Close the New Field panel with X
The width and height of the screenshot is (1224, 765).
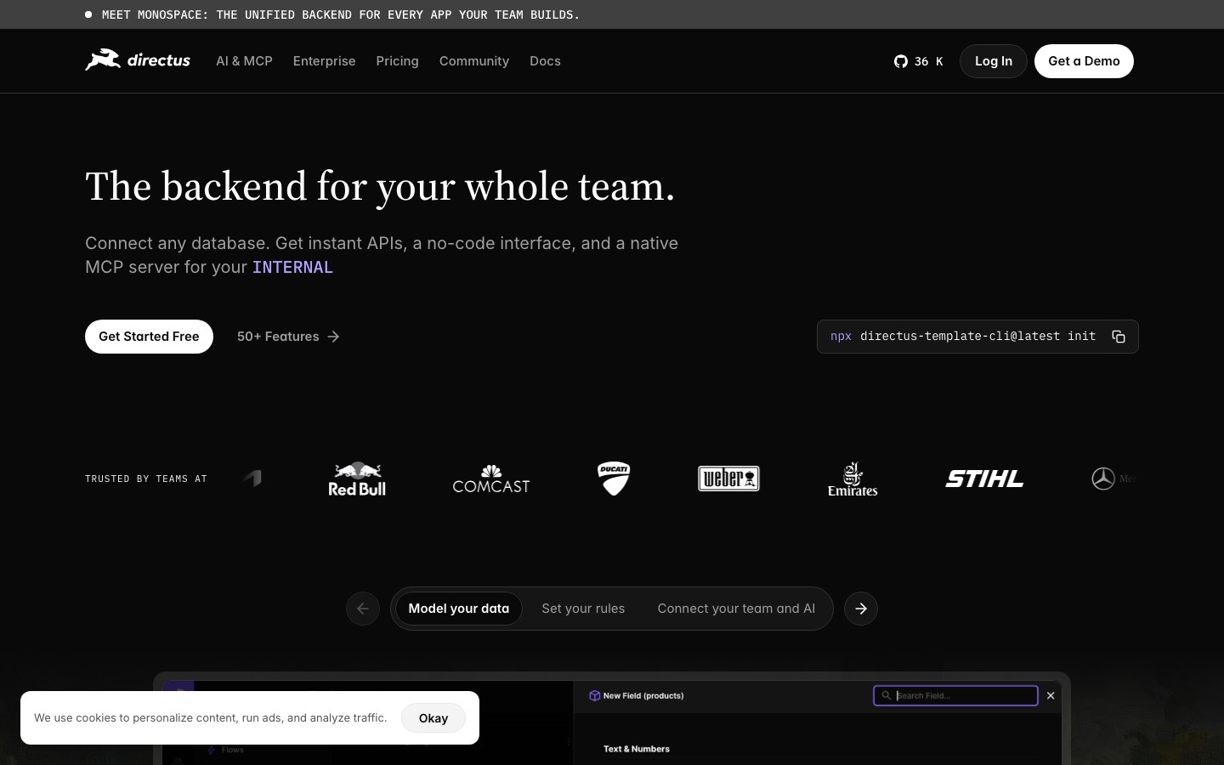tap(1051, 695)
